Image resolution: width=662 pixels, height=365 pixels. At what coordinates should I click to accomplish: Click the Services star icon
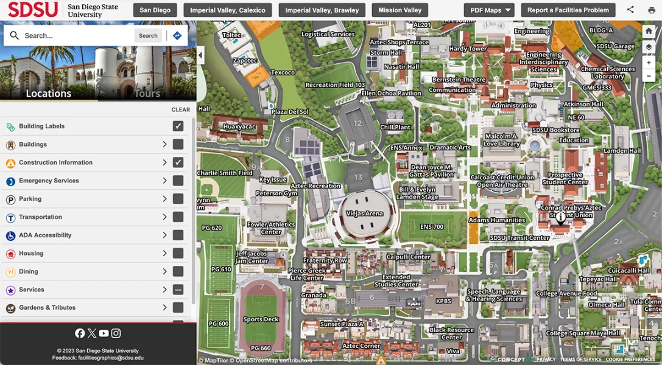click(x=10, y=290)
